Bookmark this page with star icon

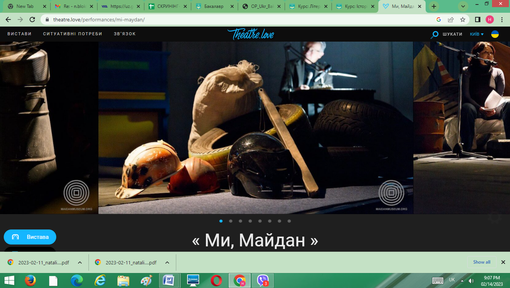tap(463, 19)
